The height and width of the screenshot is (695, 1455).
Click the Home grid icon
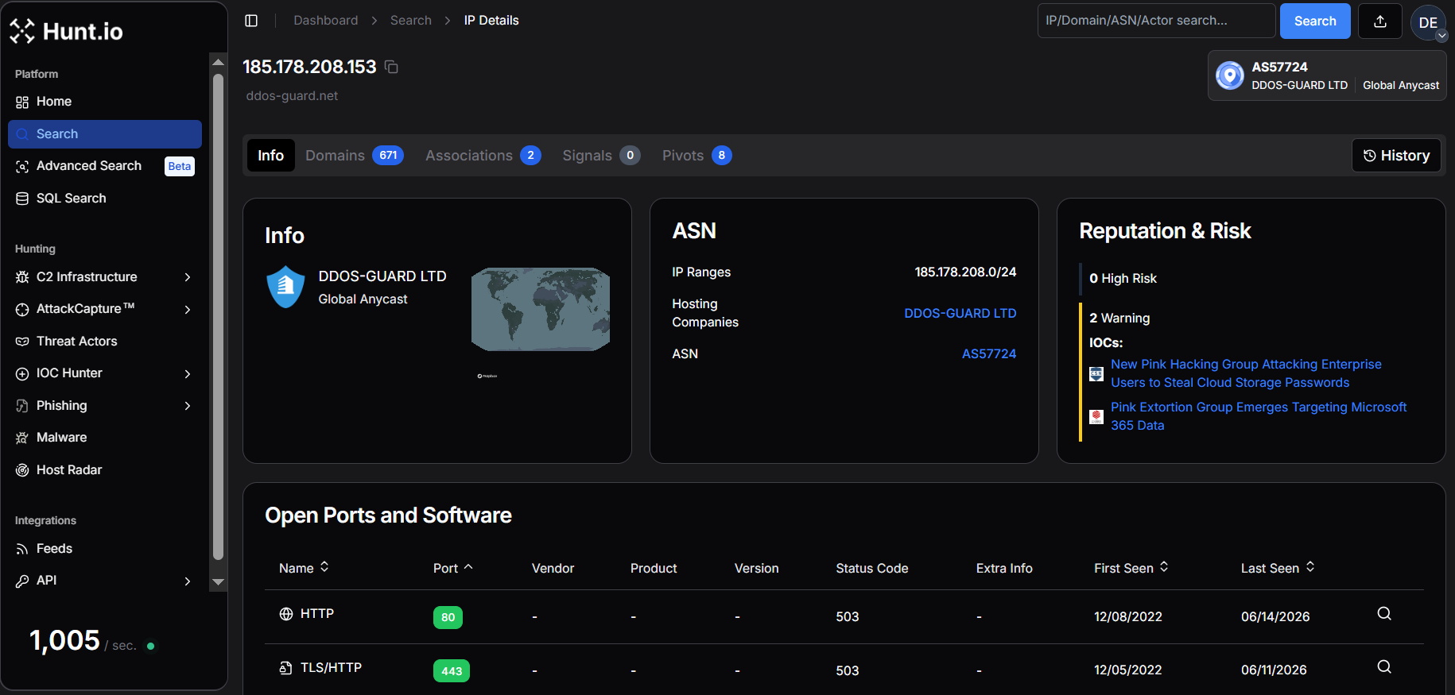point(22,102)
